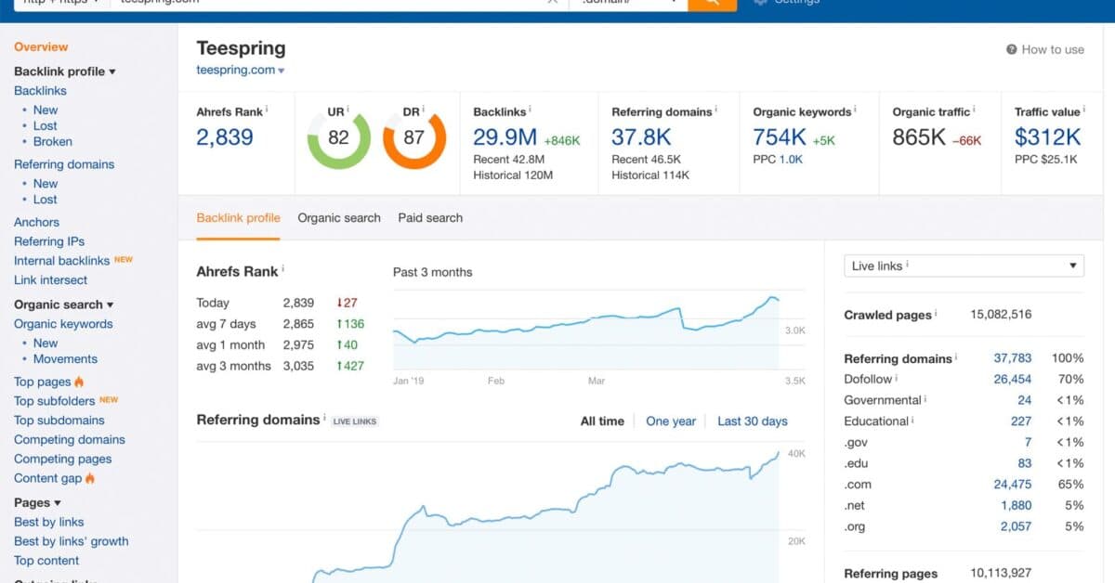Open Link intersect in sidebar
The width and height of the screenshot is (1115, 583).
51,280
